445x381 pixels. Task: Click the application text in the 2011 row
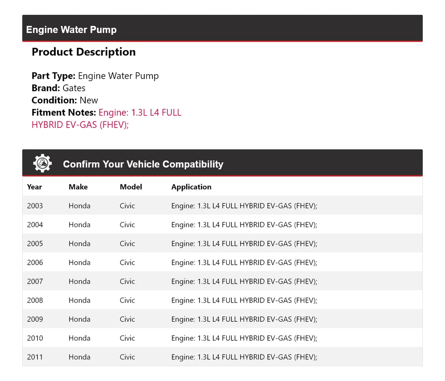click(x=244, y=357)
